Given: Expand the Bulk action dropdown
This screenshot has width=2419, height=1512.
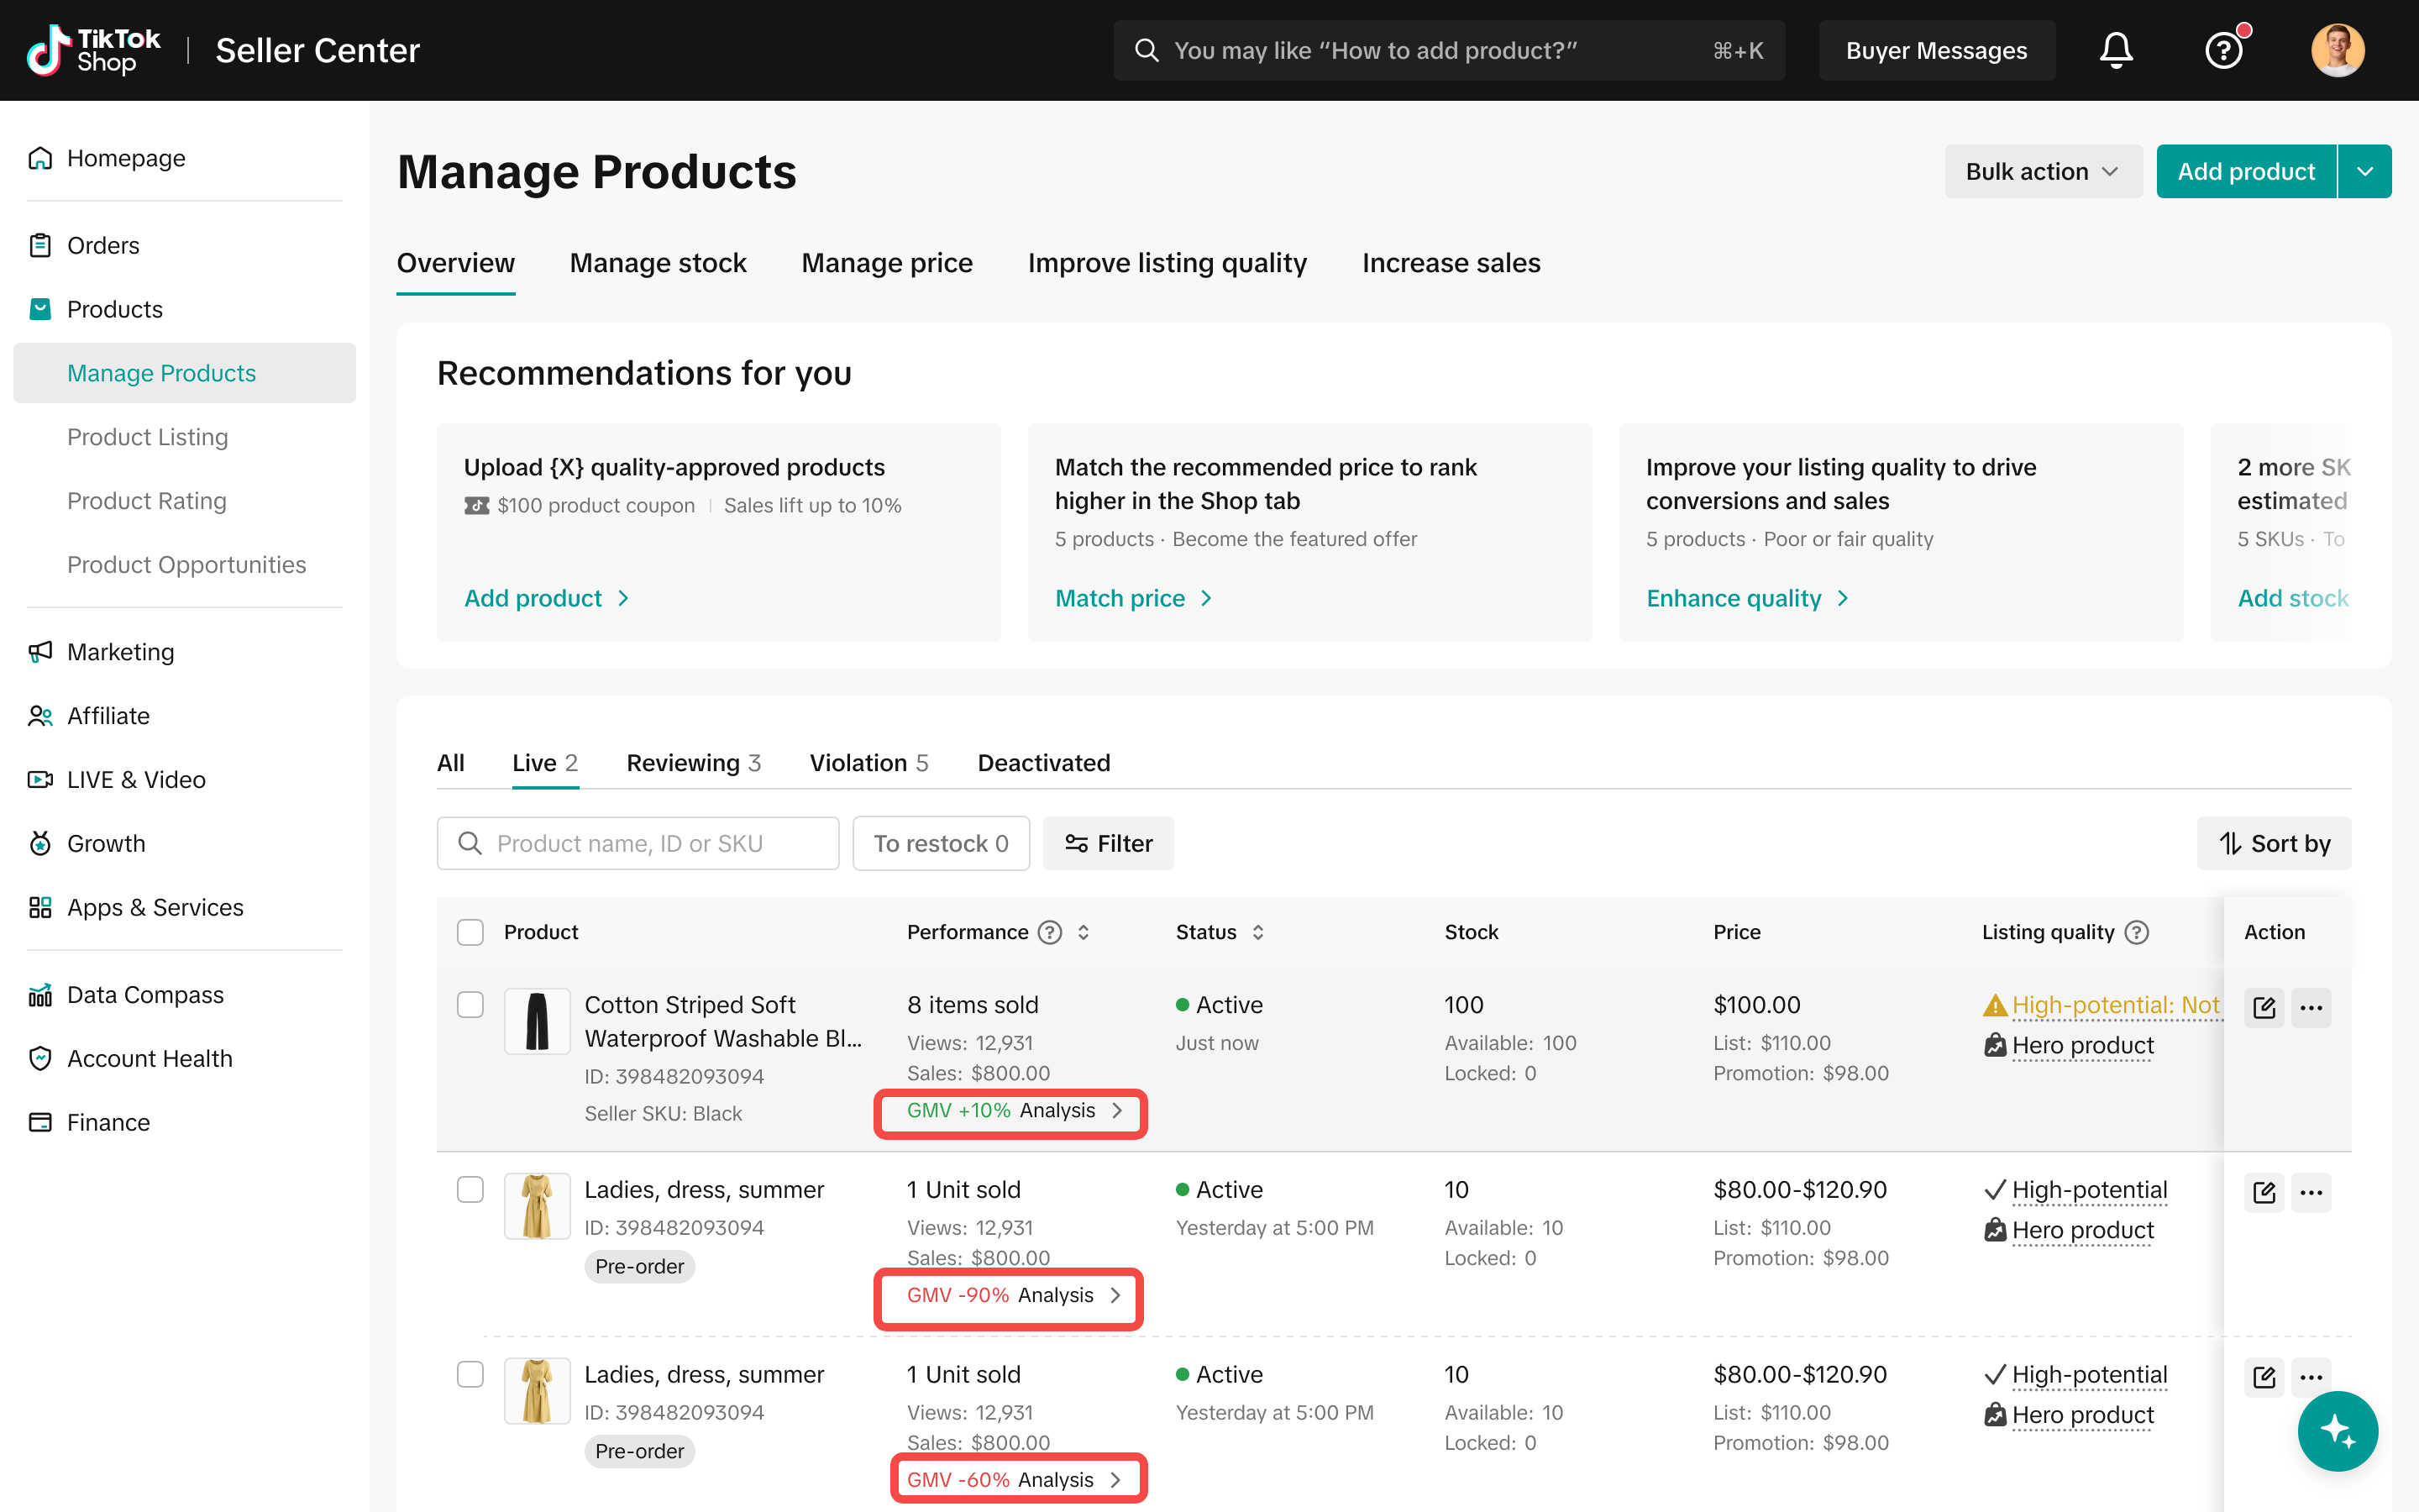Looking at the screenshot, I should 2042,171.
